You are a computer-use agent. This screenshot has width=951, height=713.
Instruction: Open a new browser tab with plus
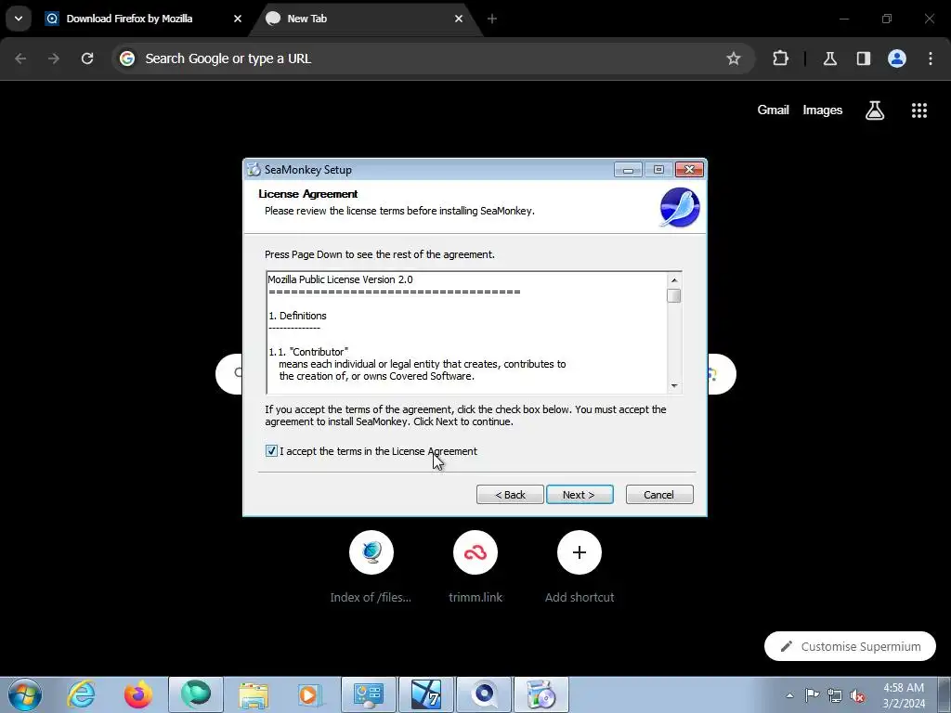click(x=492, y=19)
